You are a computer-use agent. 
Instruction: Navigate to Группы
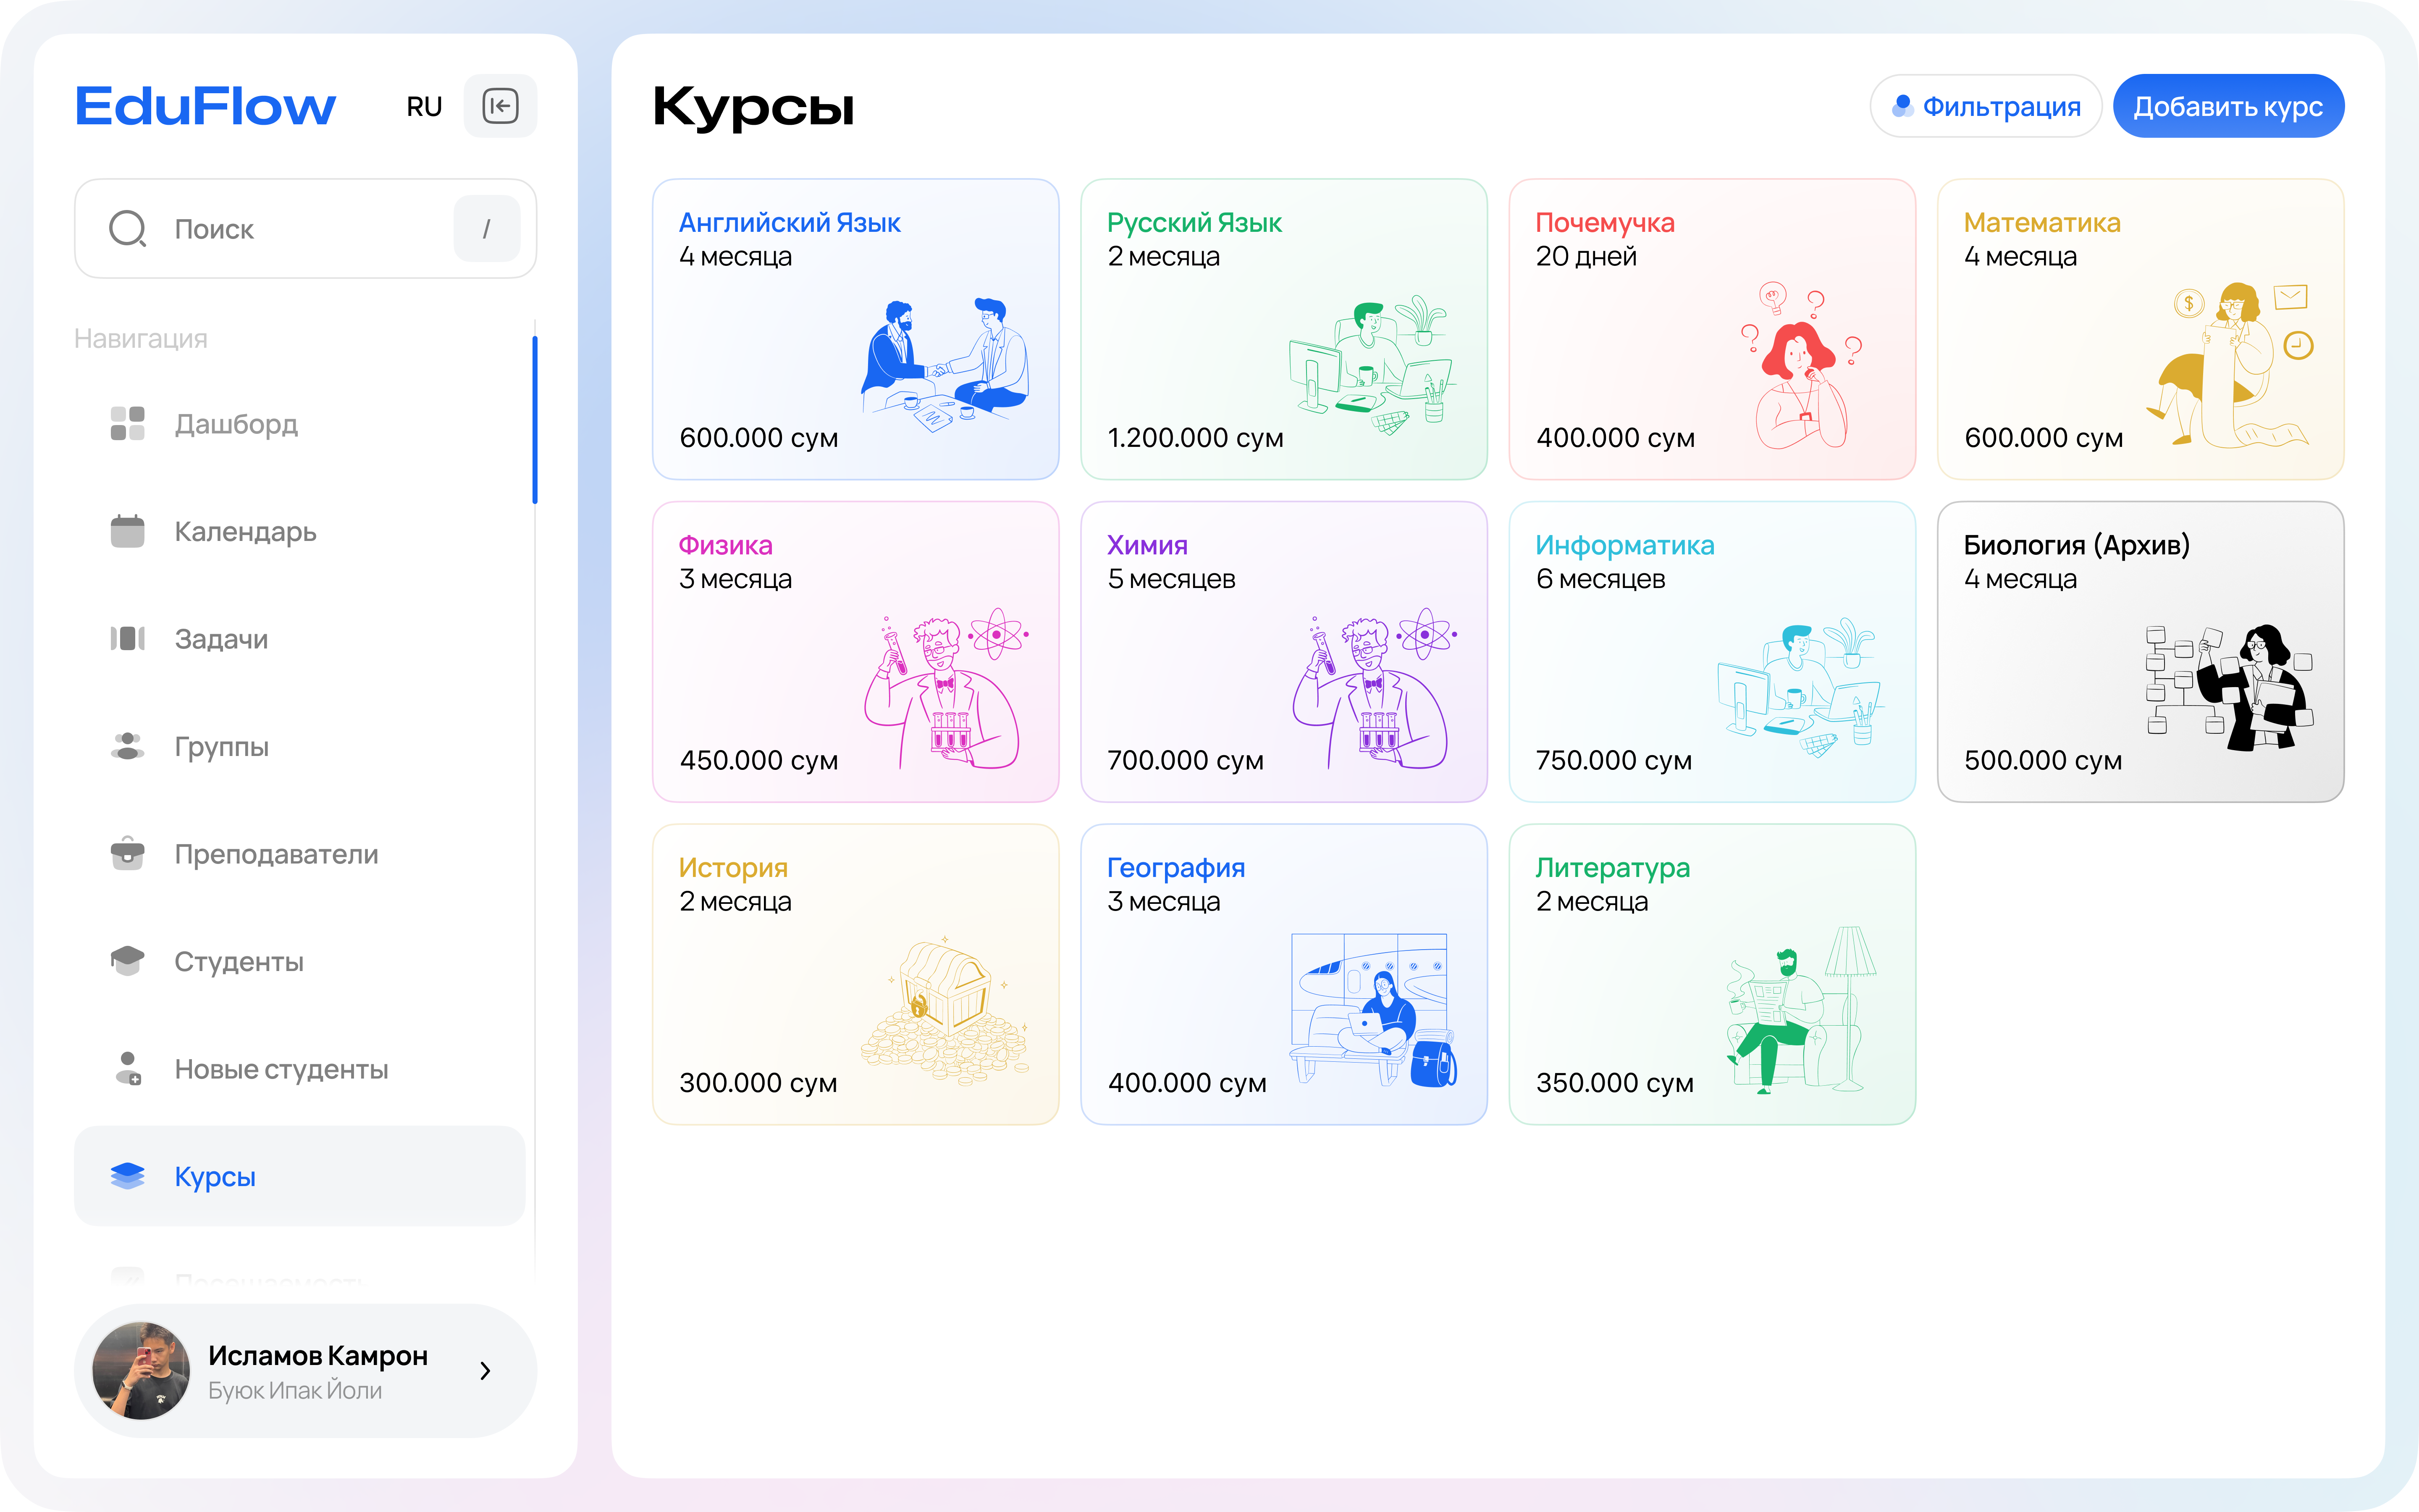[300, 746]
